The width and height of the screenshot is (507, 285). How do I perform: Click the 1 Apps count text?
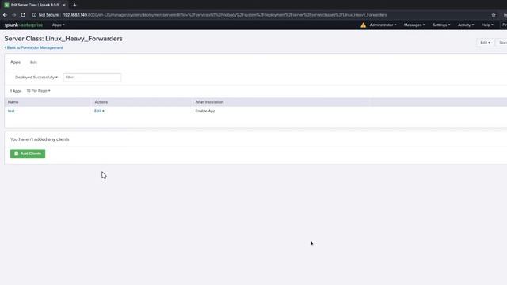click(16, 91)
